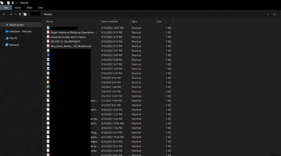Click the Recent breadcrumb in address bar
The width and height of the screenshot is (281, 156).
pos(48,14)
